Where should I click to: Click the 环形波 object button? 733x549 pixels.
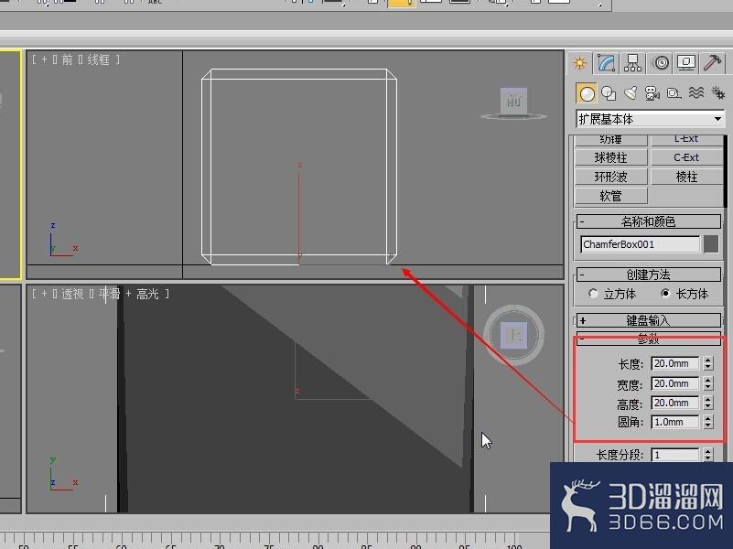(x=611, y=177)
